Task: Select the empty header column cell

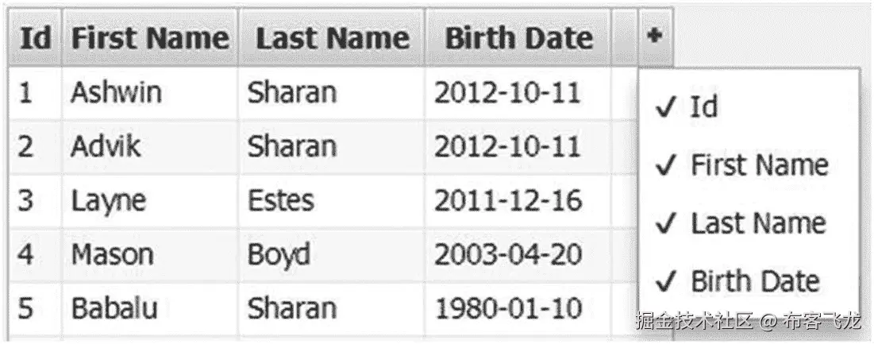Action: [624, 37]
